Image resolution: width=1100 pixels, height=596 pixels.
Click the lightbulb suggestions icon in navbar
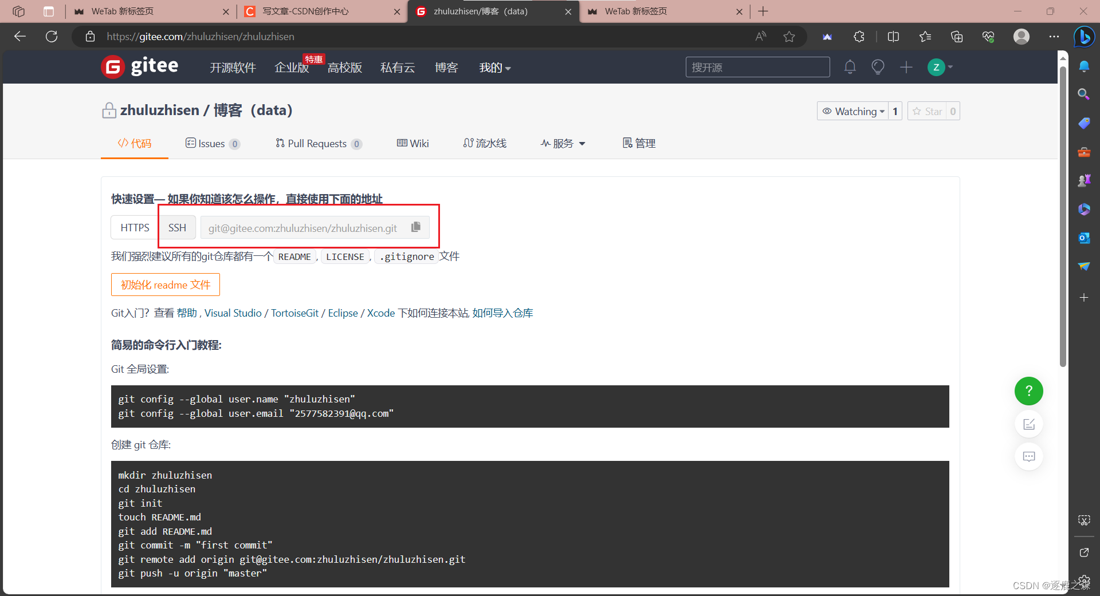tap(878, 67)
